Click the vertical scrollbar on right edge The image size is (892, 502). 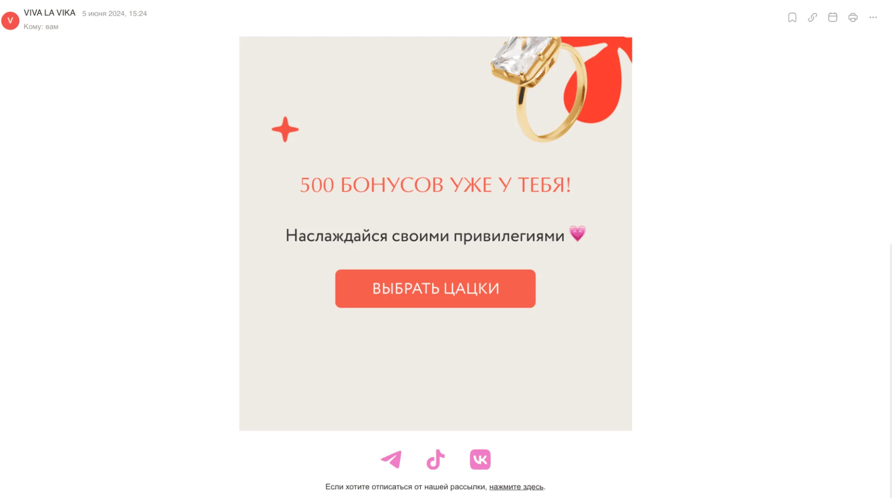890,370
